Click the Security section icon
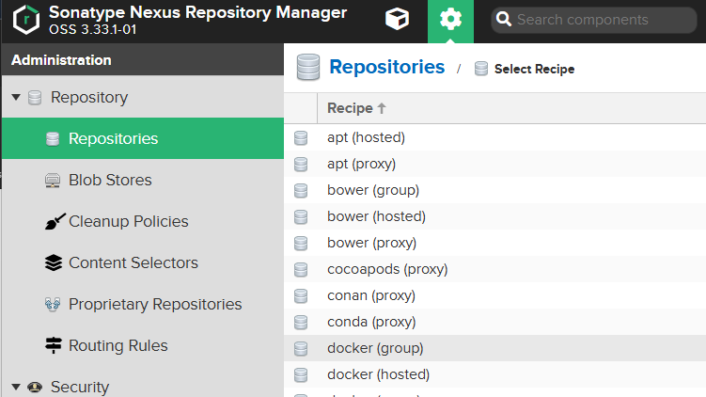The height and width of the screenshot is (397, 706). (35, 387)
